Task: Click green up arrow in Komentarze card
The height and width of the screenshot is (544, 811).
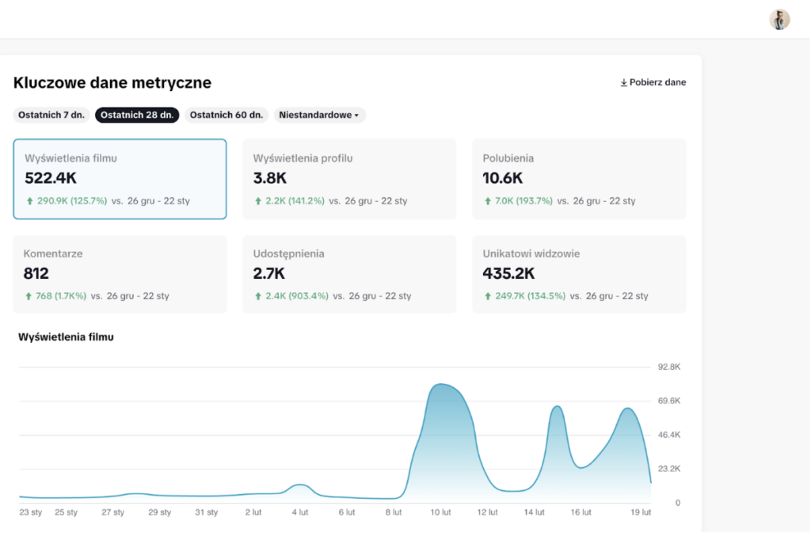Action: (29, 296)
